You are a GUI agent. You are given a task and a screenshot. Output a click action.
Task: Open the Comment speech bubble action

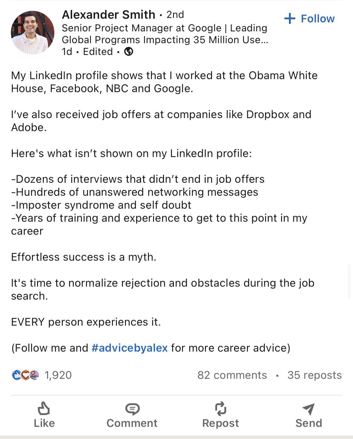pyautogui.click(x=132, y=415)
